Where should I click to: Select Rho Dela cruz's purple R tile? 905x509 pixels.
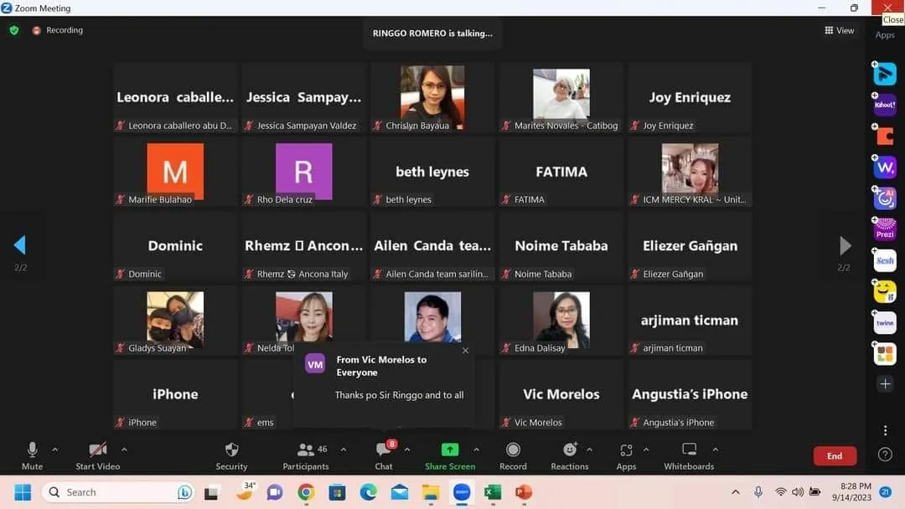coord(303,172)
